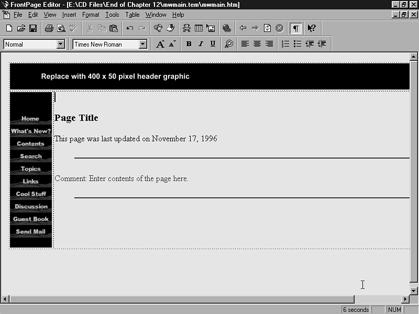Viewport: 419px width, 314px height.
Task: Expand the Normal paragraph style dropdown
Action: (x=60, y=44)
